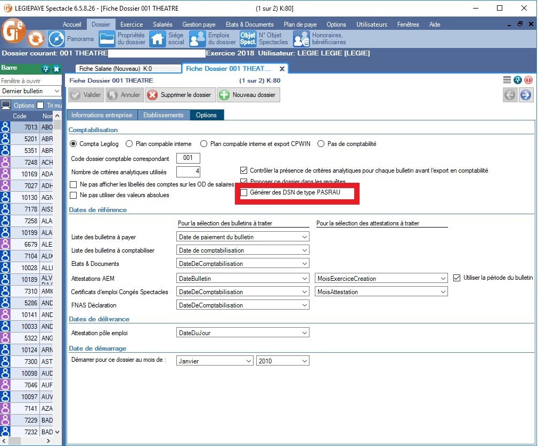
Task: Click the Propriétés du dossier icon
Action: (108, 39)
